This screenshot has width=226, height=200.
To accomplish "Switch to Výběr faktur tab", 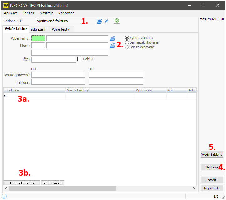I will pos(16,29).
